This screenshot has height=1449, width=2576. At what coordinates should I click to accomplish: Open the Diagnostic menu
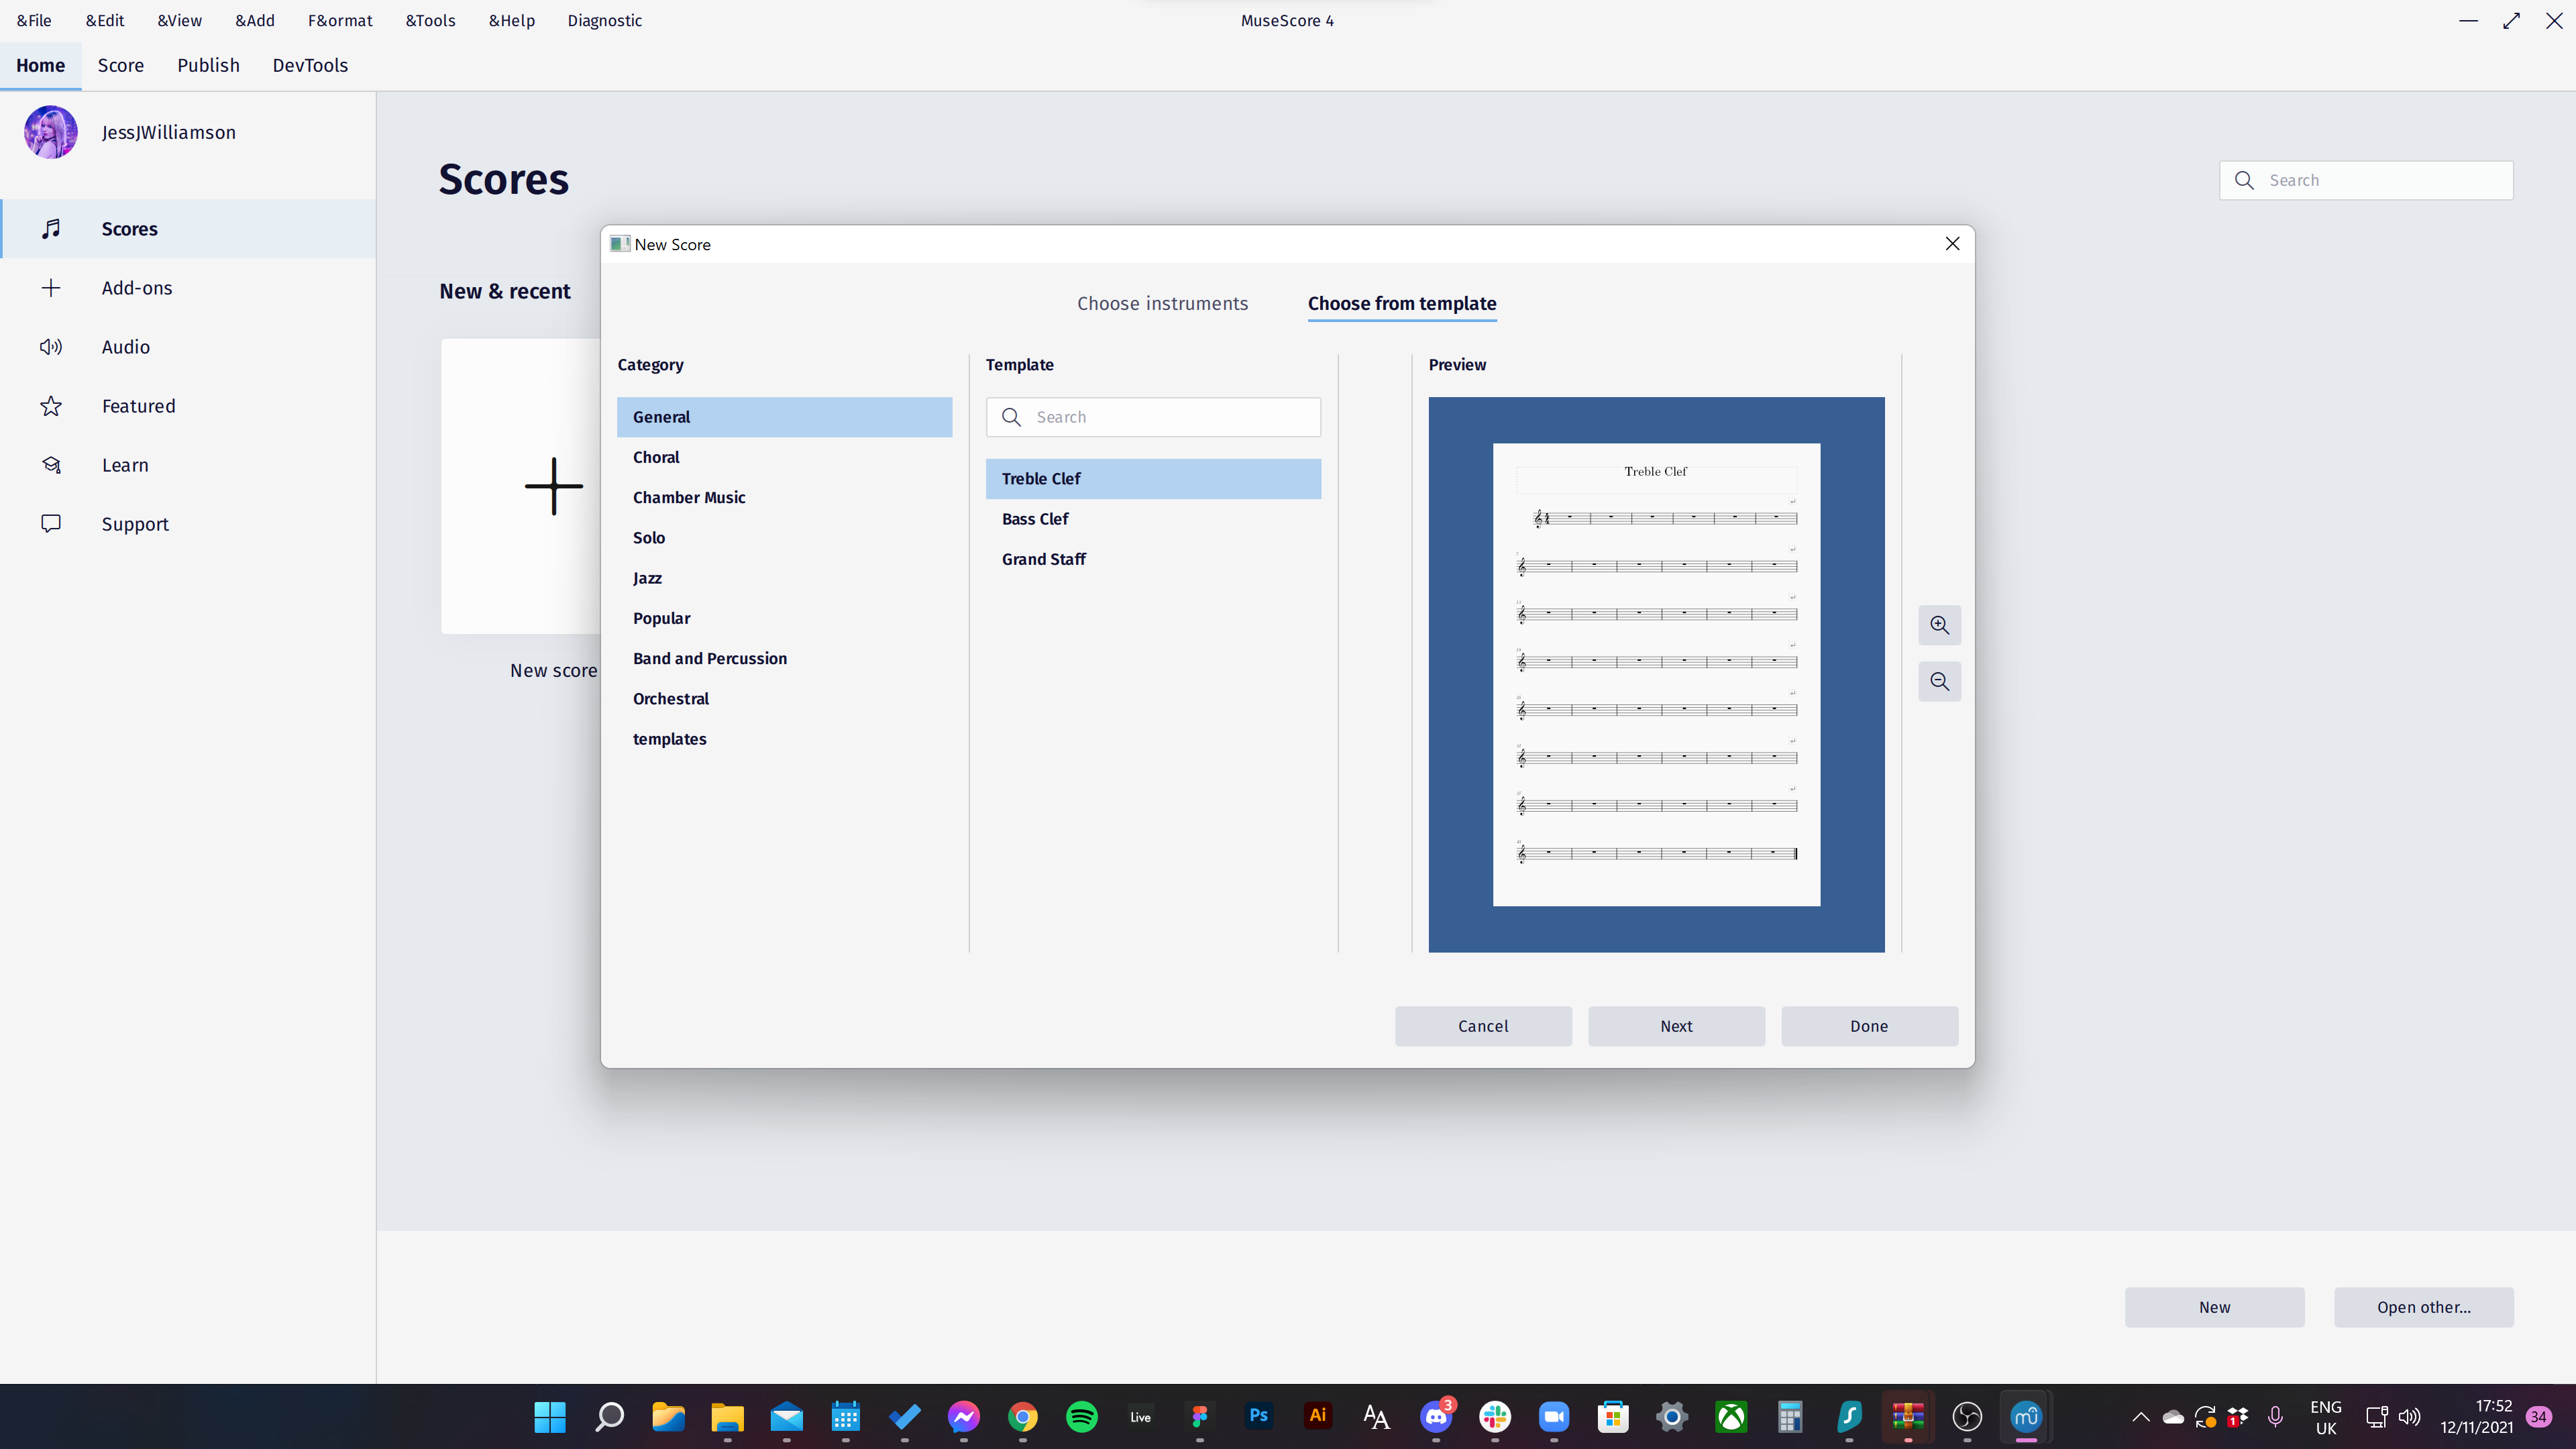tap(604, 20)
